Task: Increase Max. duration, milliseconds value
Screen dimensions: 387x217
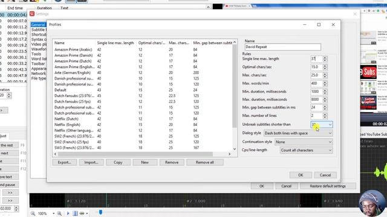Action: click(325, 98)
